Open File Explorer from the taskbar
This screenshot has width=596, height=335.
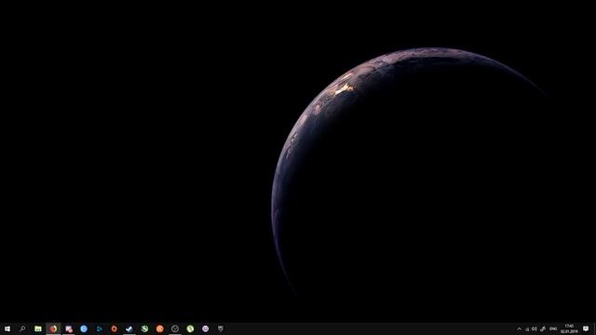[38, 328]
